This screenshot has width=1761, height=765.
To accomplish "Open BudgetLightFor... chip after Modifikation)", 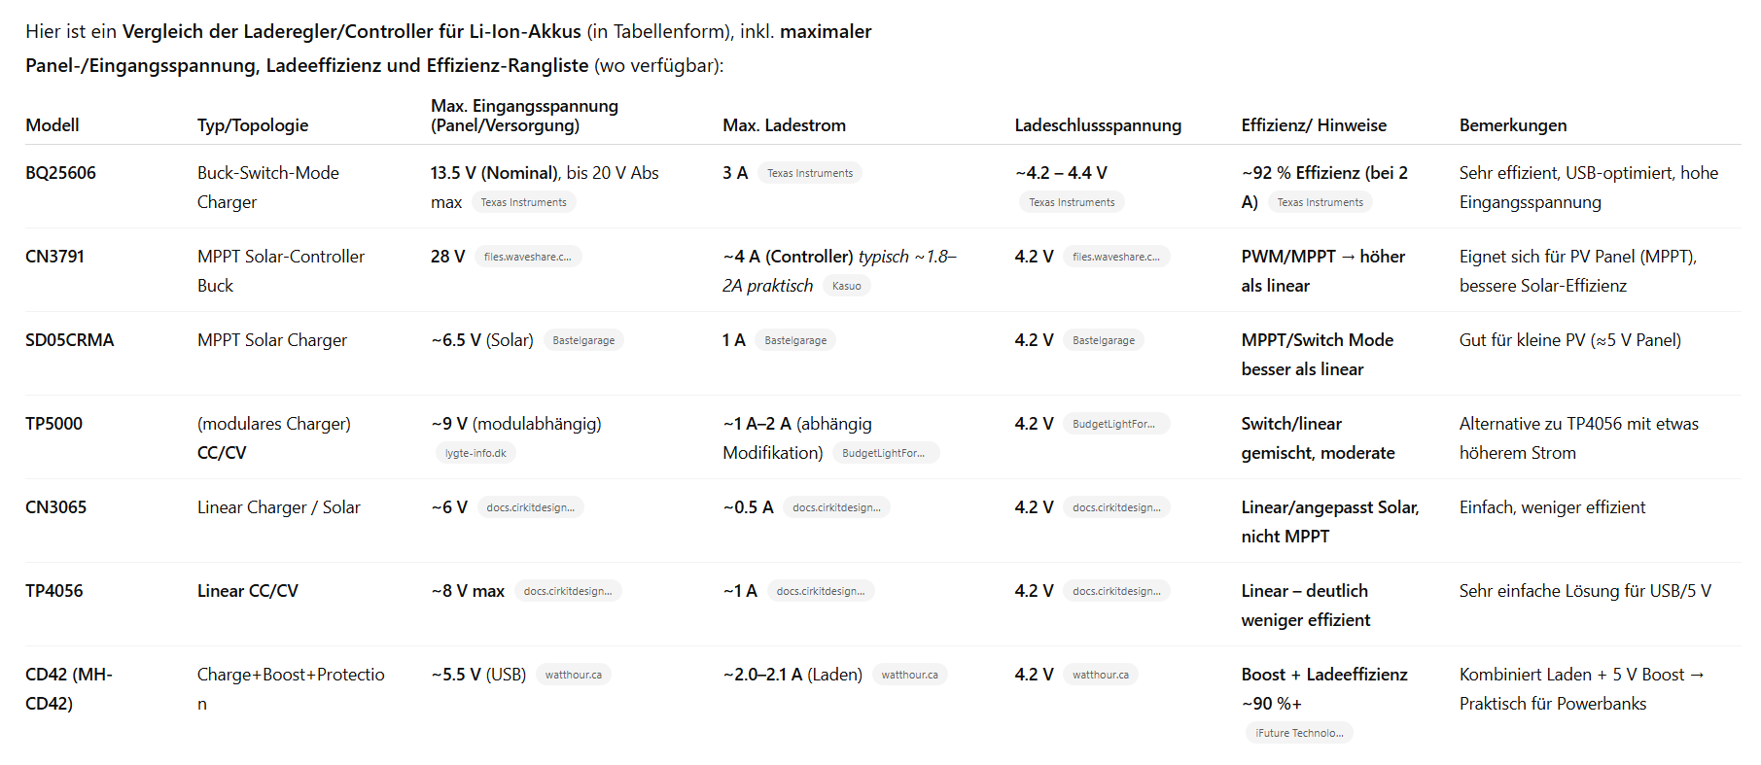I will [884, 453].
